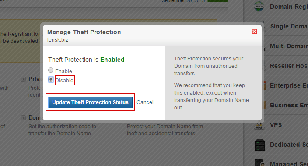Open Enterprise Email sidebar item
The image size is (308, 166).
(289, 85)
